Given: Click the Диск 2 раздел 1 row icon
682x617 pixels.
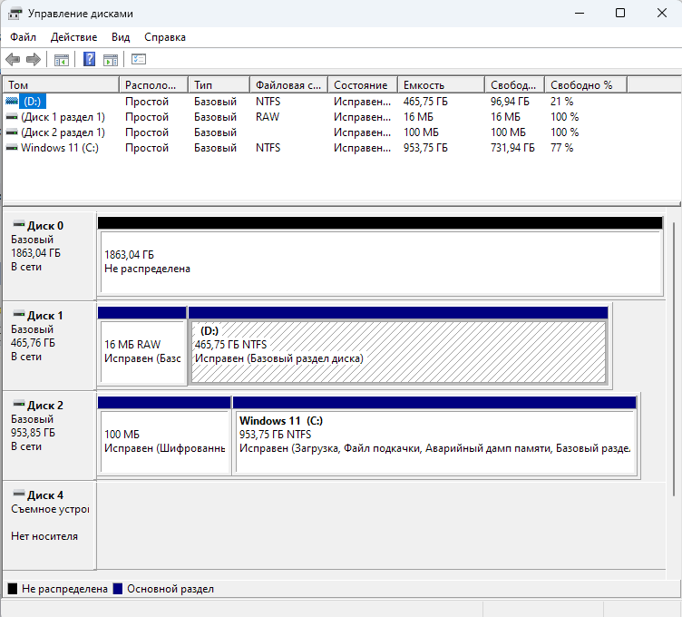Looking at the screenshot, I should click(x=12, y=132).
